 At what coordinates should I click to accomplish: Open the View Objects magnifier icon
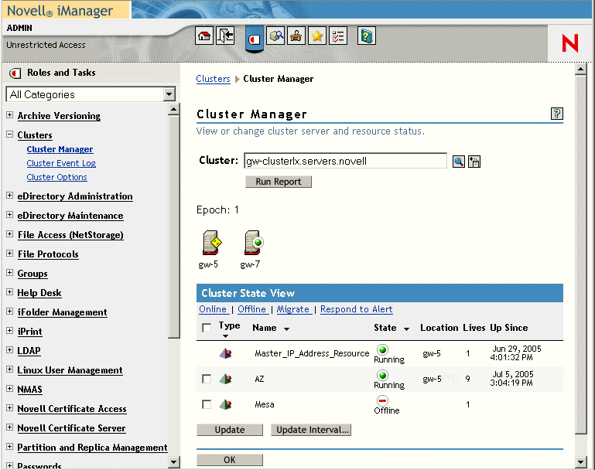(275, 36)
